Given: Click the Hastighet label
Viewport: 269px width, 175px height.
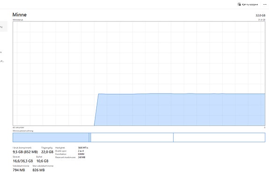Looking at the screenshot, I should coord(60,148).
